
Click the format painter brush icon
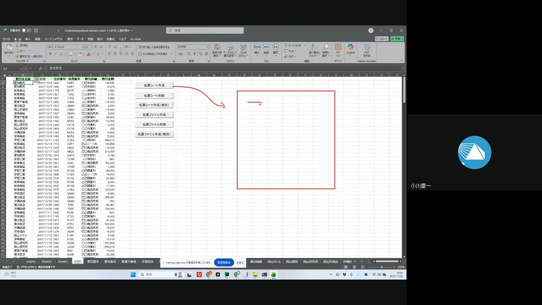[17, 56]
